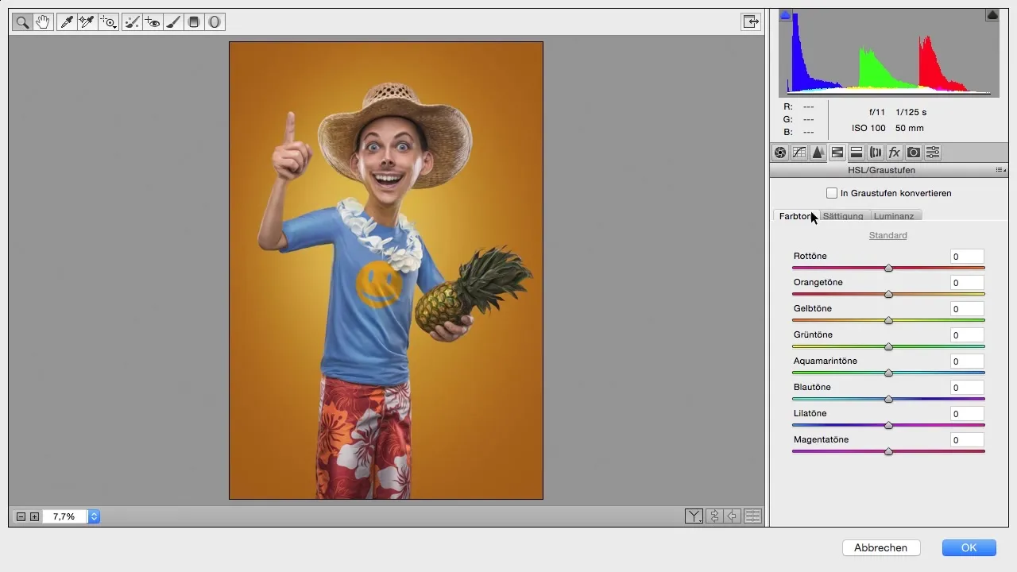Click the Rottöne value field
Screen dimensions: 1017x572
click(967, 257)
